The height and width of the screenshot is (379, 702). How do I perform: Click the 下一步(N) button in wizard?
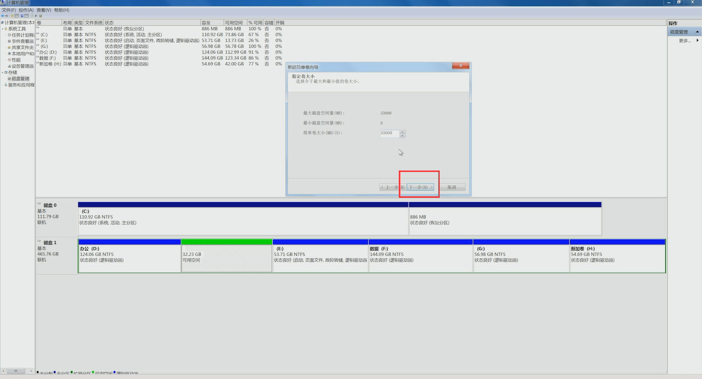[420, 187]
